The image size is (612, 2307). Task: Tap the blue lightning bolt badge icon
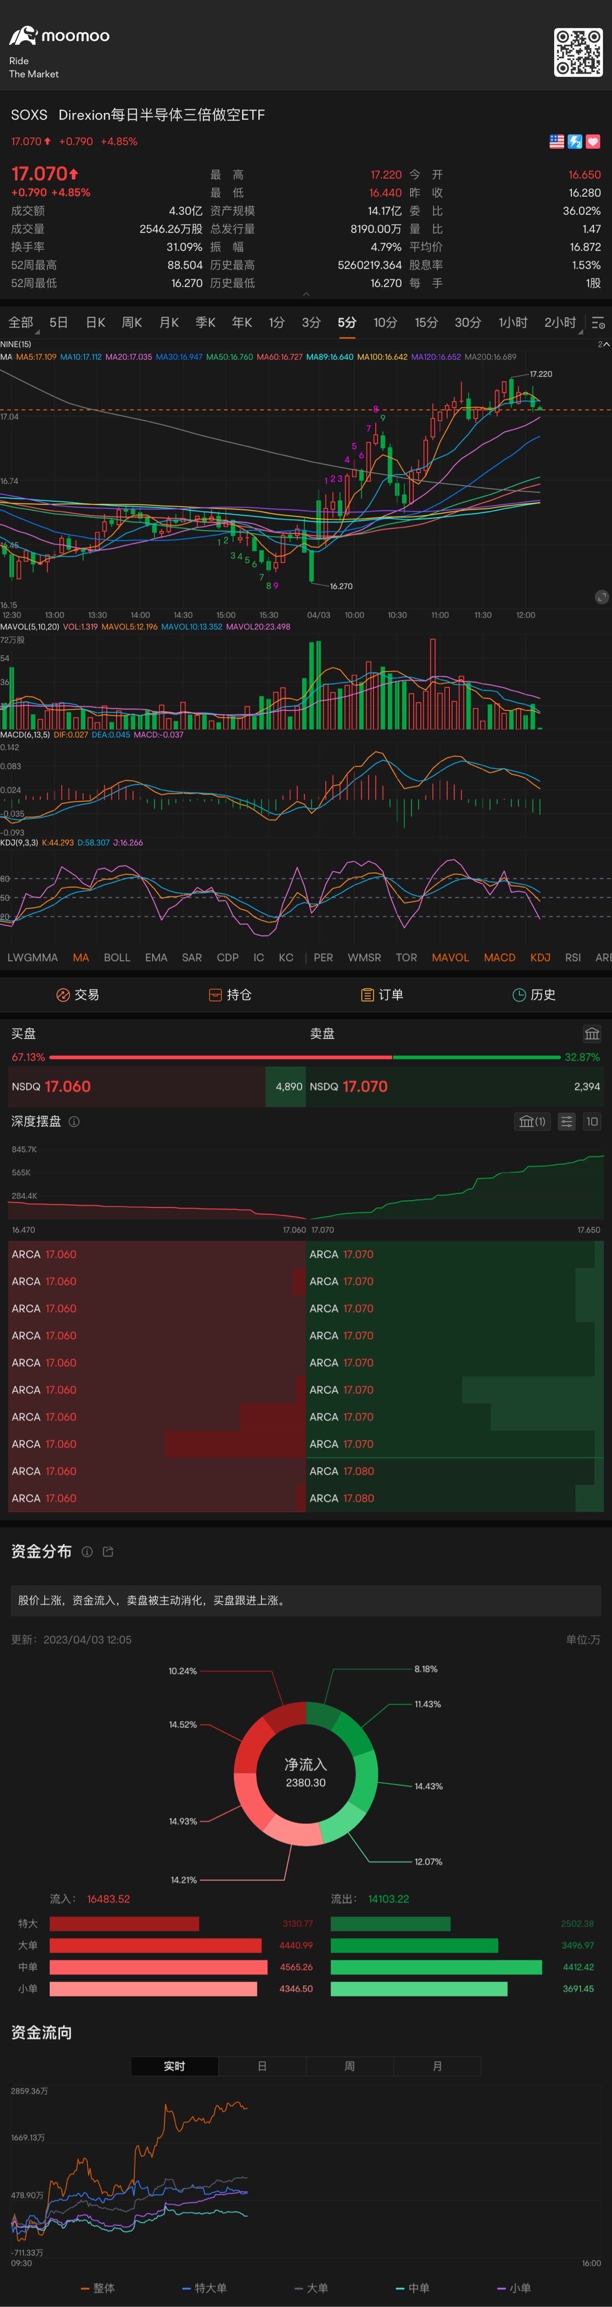click(x=575, y=142)
